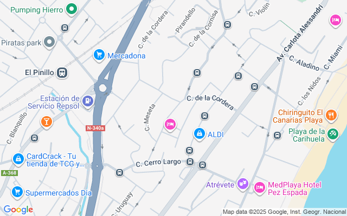Viewport: 347px width, 216px height.
Task: Click the Pumping Hierro green marker
Action: [72, 9]
